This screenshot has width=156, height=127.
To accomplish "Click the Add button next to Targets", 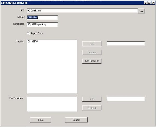I will tap(92, 43).
